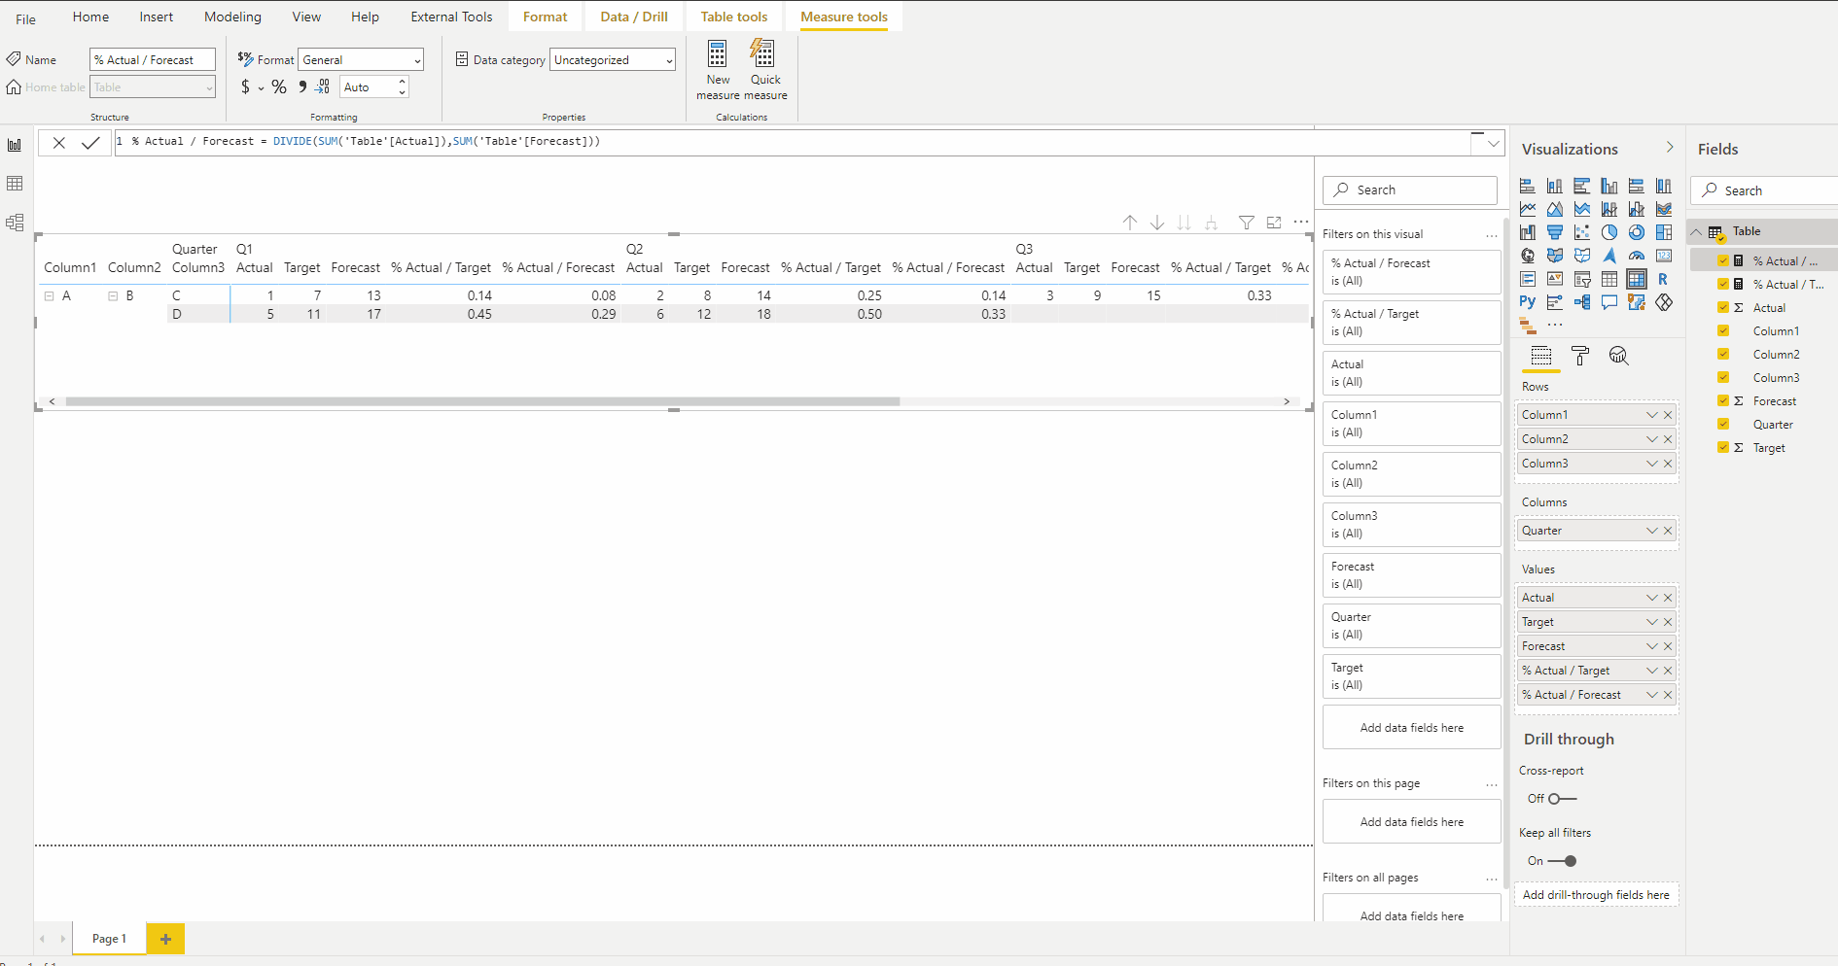The height and width of the screenshot is (966, 1838).
Task: Open Model view icon in left sidebar
Action: (15, 223)
